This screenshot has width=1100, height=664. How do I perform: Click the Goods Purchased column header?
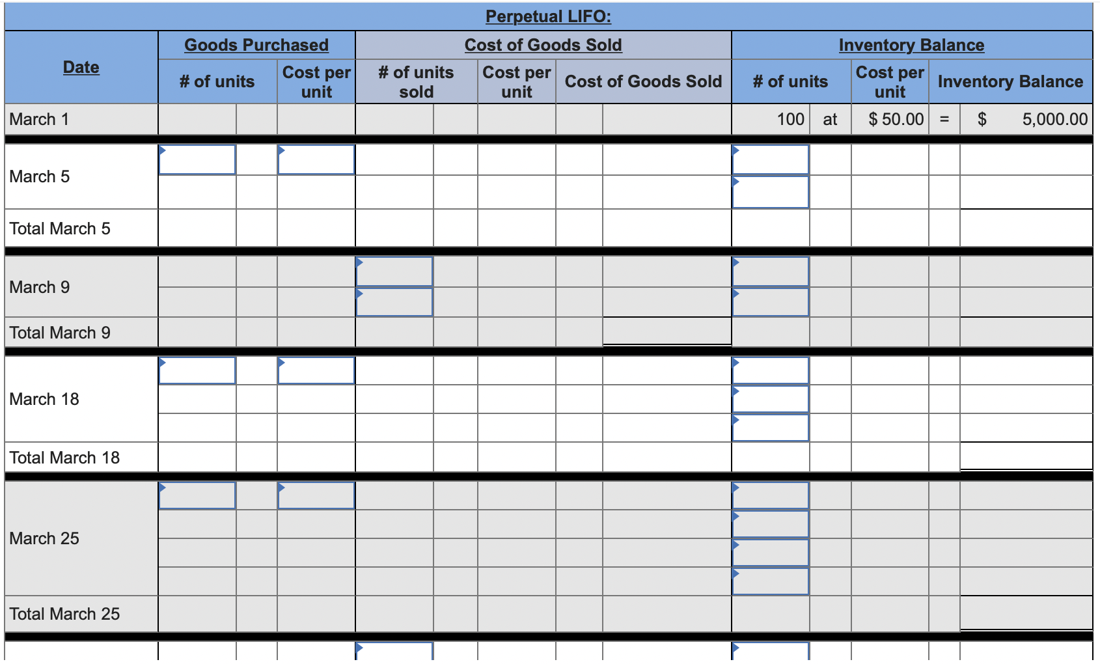pos(257,44)
